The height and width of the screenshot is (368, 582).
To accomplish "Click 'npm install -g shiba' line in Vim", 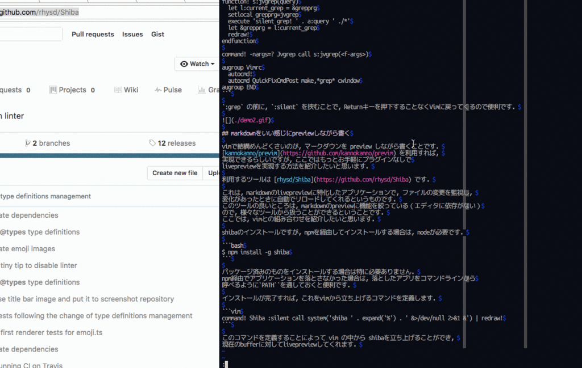I will pos(257,252).
